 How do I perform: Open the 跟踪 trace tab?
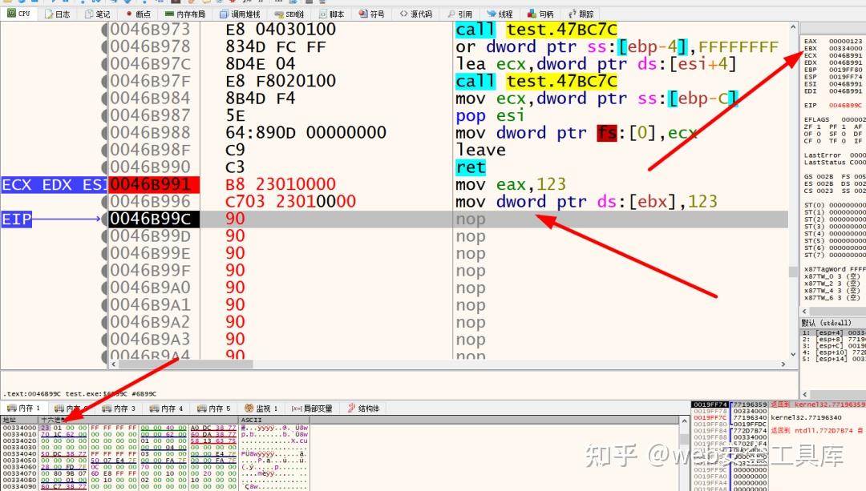pos(581,14)
